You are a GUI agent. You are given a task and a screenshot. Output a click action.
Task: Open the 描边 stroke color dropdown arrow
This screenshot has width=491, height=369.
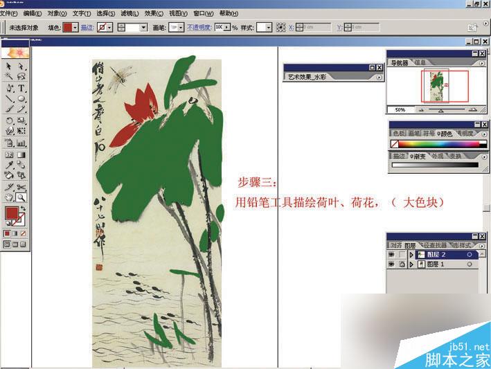tap(109, 28)
